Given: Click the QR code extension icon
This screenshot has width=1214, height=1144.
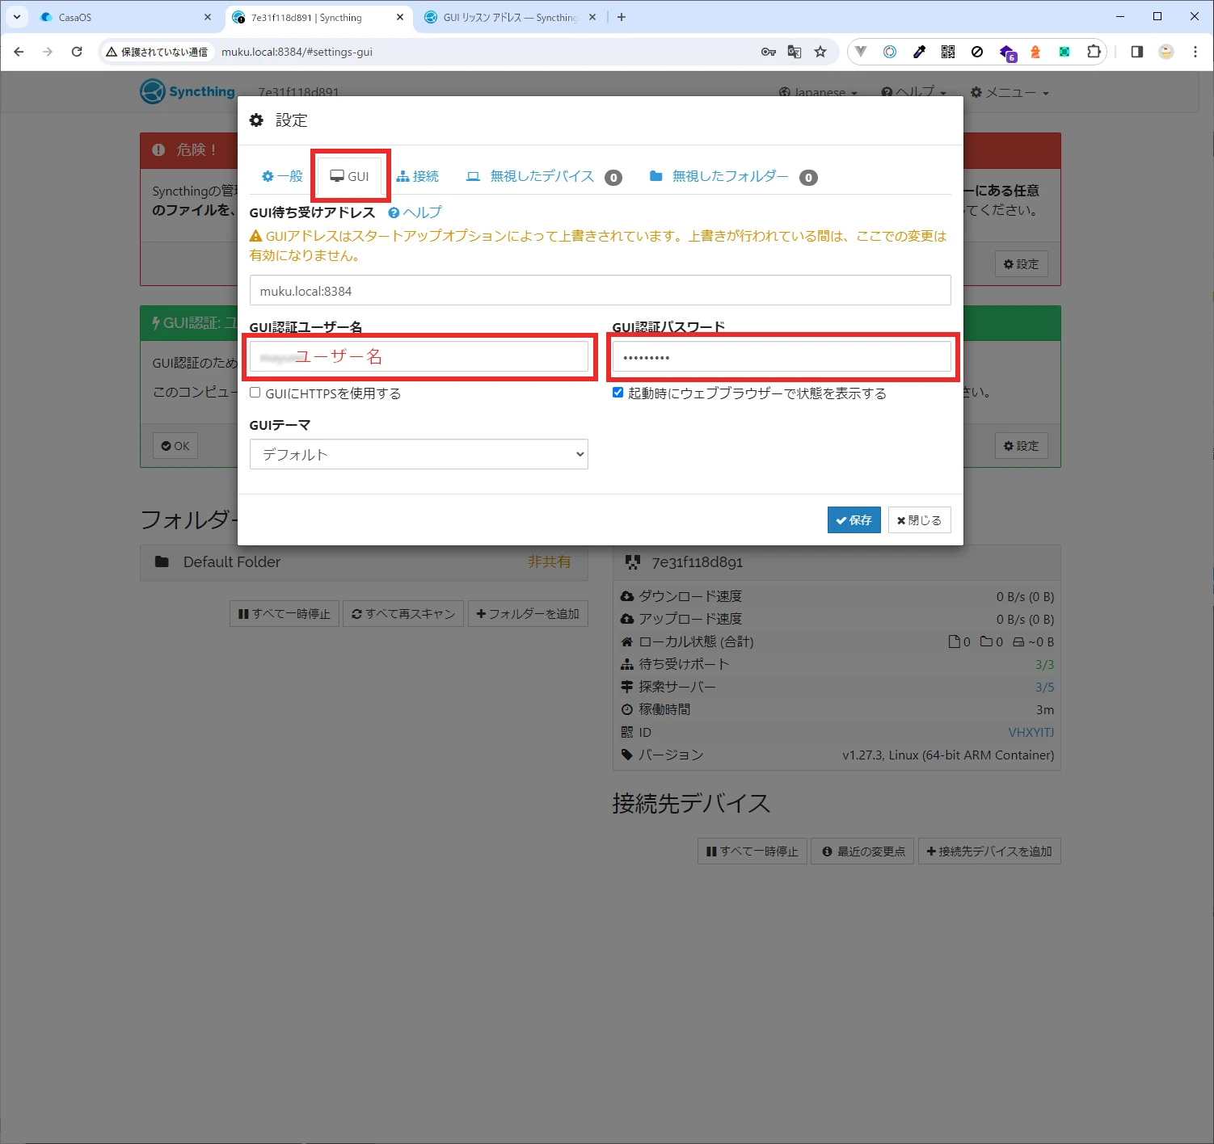Looking at the screenshot, I should tap(948, 52).
